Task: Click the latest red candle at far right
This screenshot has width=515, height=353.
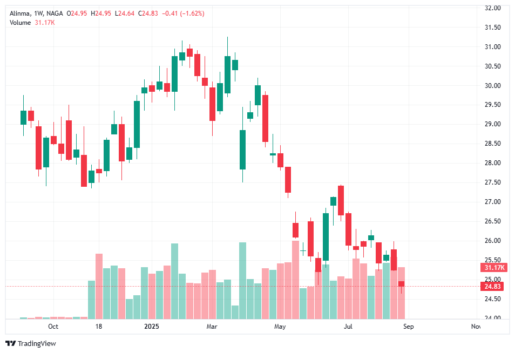Action: coord(402,283)
